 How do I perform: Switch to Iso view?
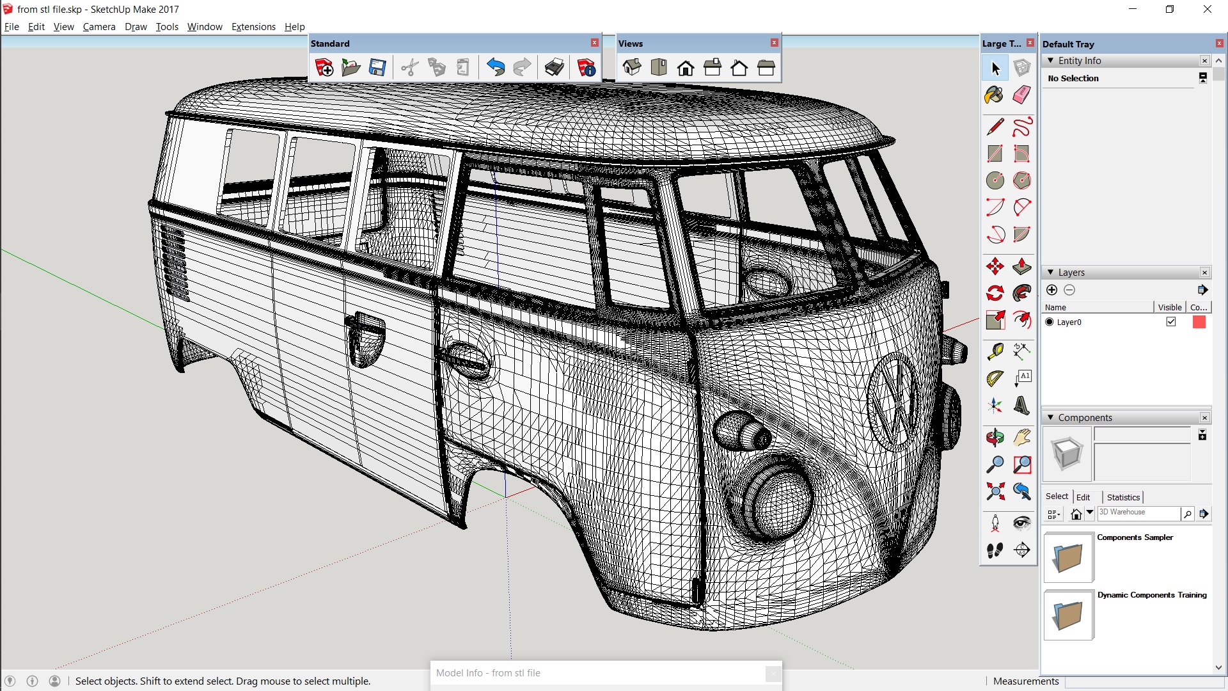click(x=632, y=67)
